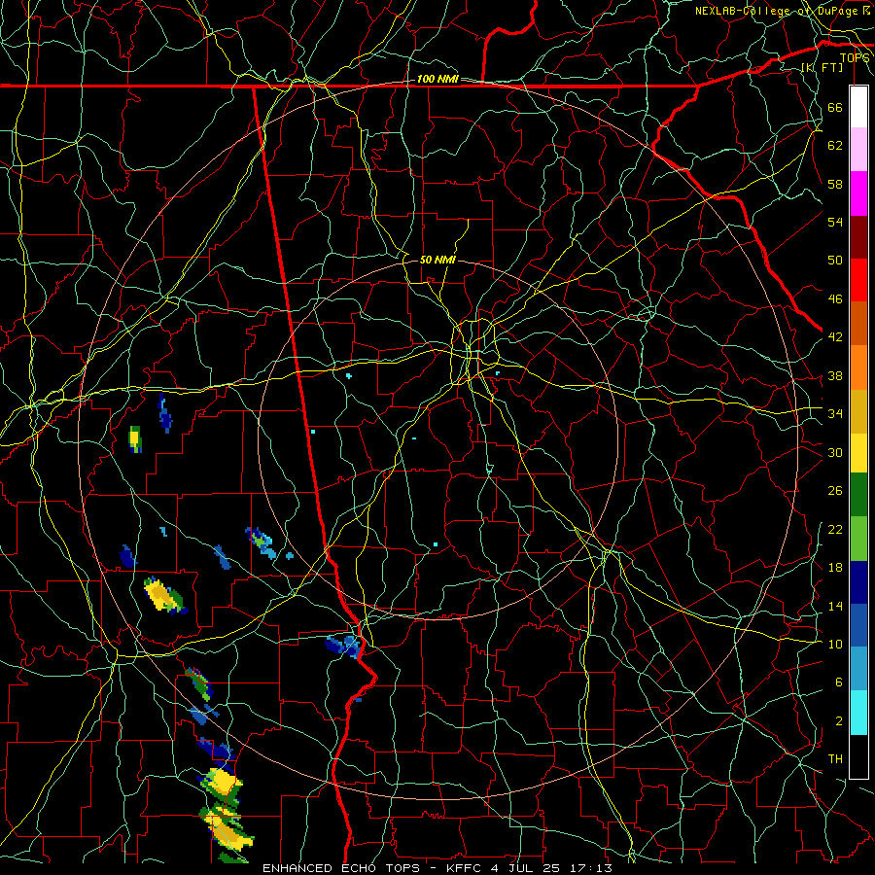Click the dark red 54 kft legend band
875x875 pixels.
[x=858, y=237]
